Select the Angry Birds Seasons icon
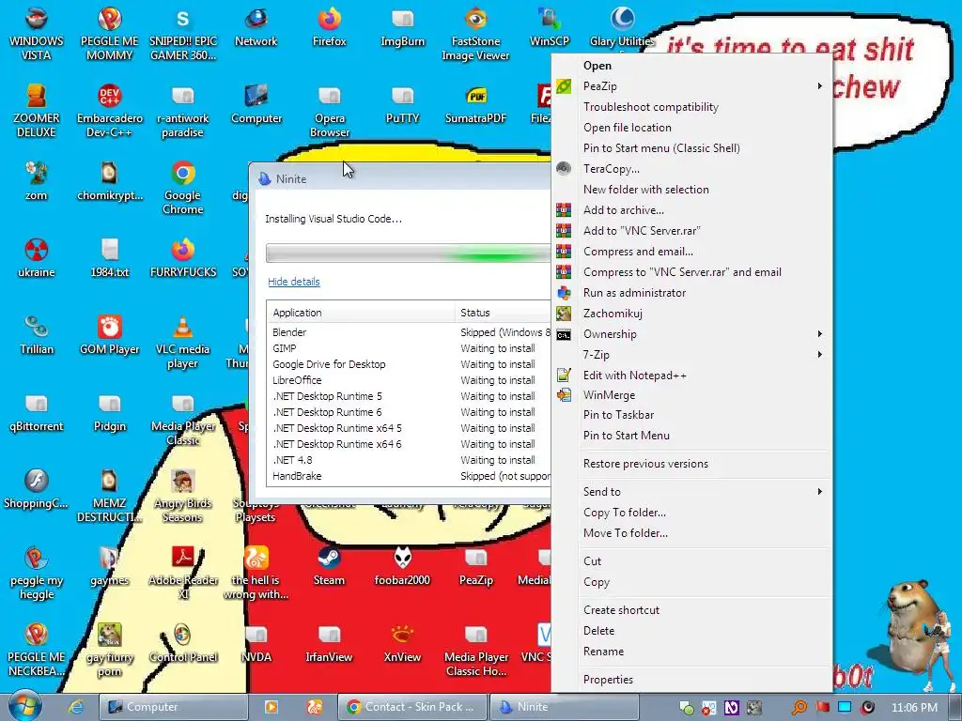This screenshot has height=721, width=962. tap(183, 496)
